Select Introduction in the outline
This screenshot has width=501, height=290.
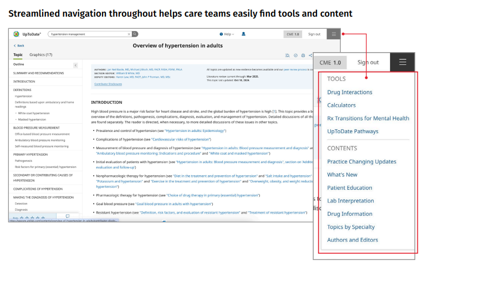(24, 82)
